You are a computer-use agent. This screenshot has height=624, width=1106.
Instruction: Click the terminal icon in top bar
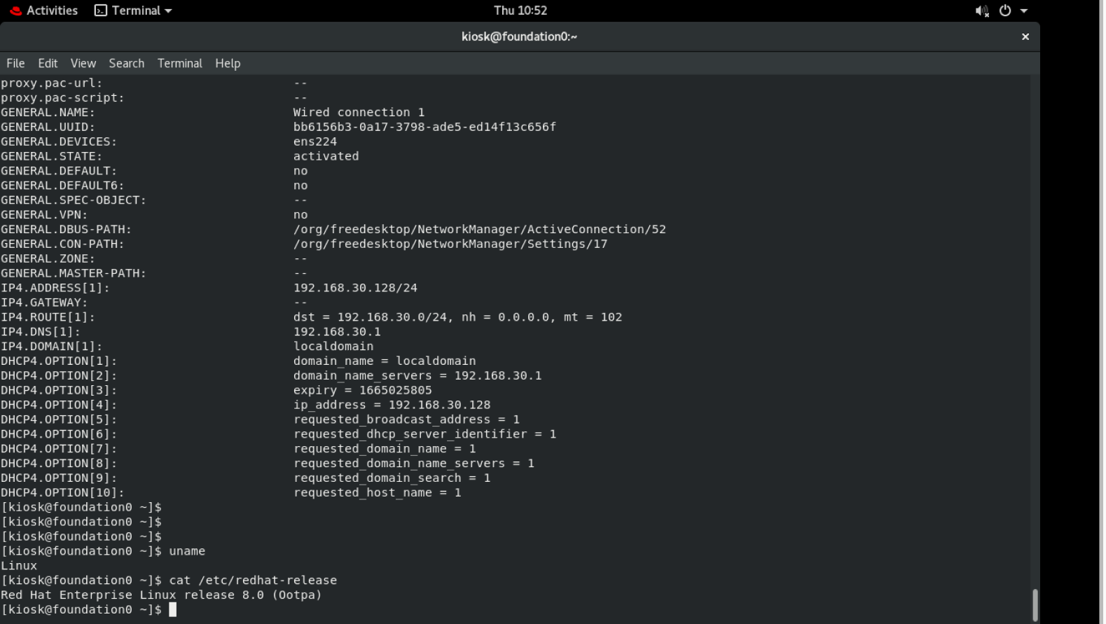(101, 11)
